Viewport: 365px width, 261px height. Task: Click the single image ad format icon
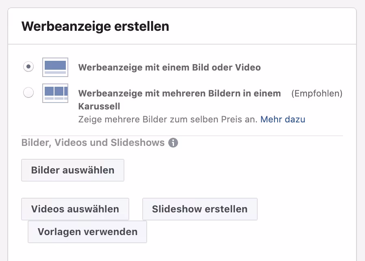[x=55, y=67]
